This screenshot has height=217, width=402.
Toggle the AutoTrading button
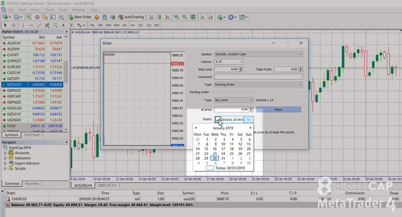click(131, 17)
